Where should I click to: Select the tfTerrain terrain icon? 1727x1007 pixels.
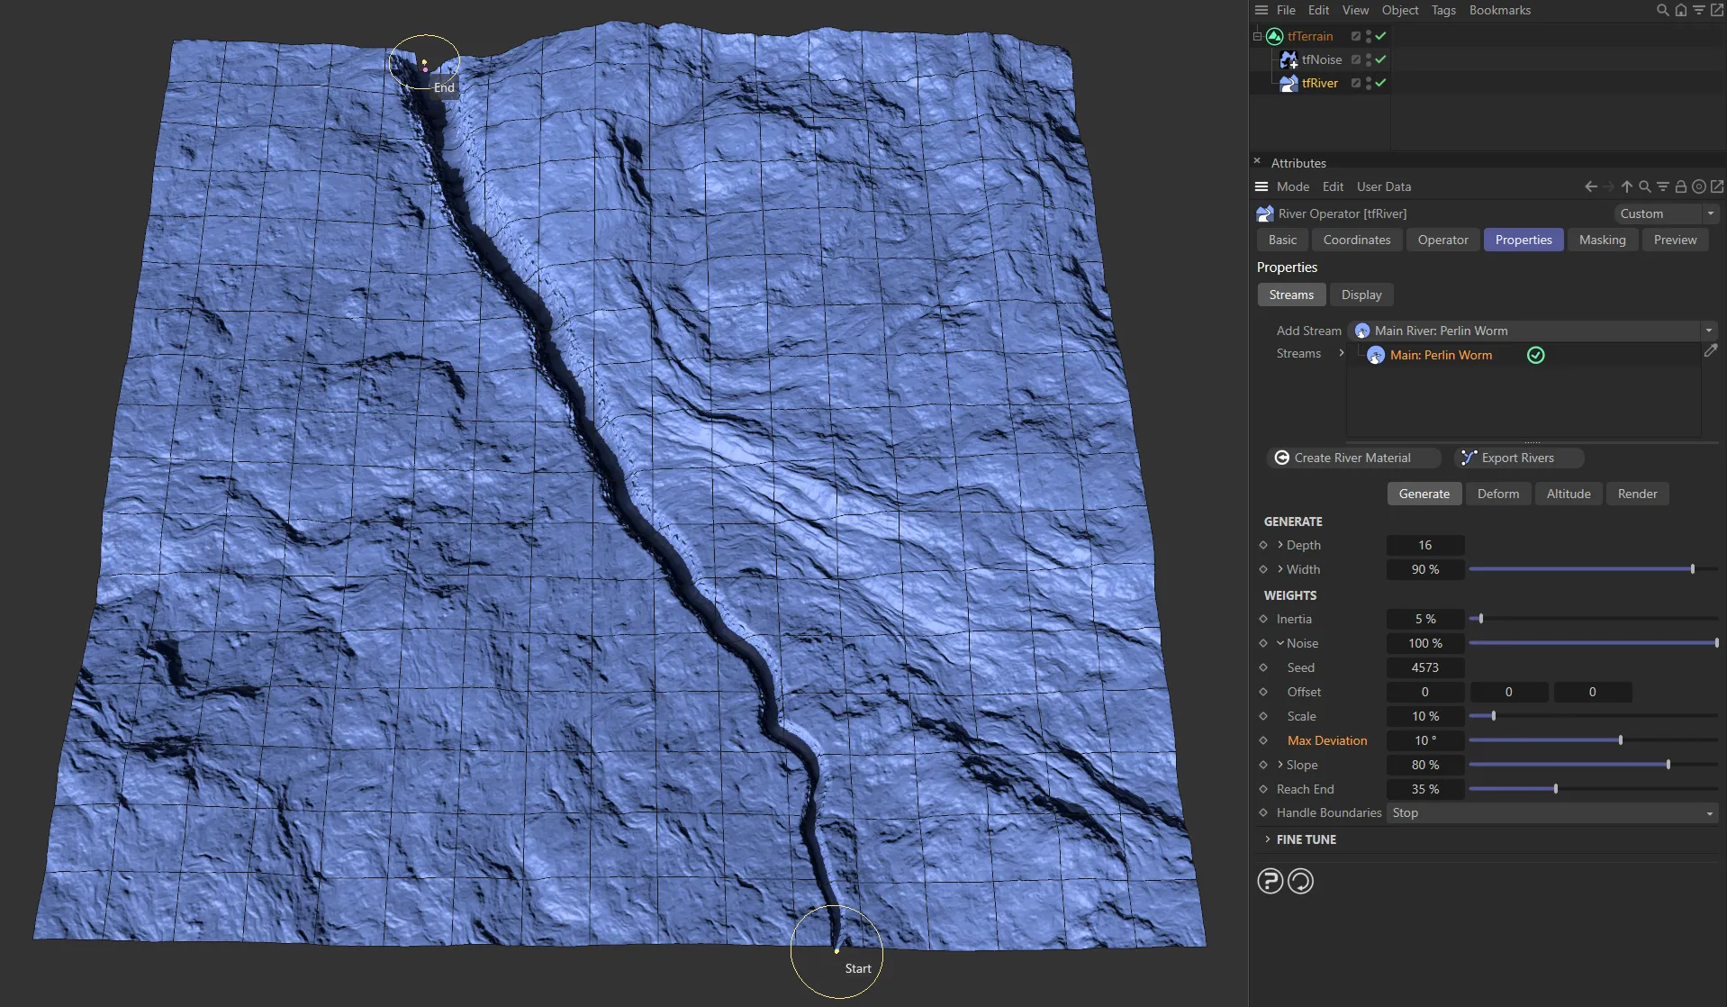pos(1274,36)
